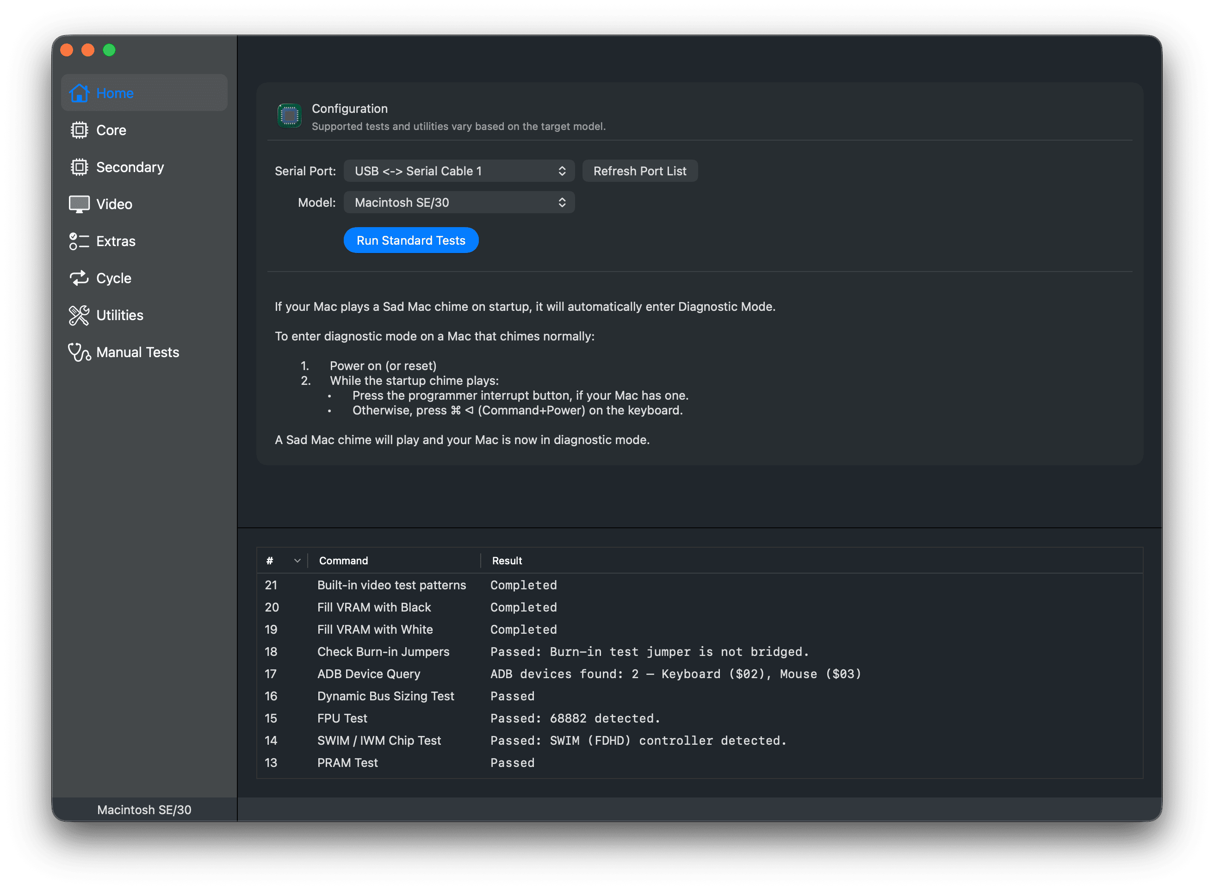Click the Macintosh SE/30 status bar label
Image resolution: width=1214 pixels, height=890 pixels.
click(143, 809)
